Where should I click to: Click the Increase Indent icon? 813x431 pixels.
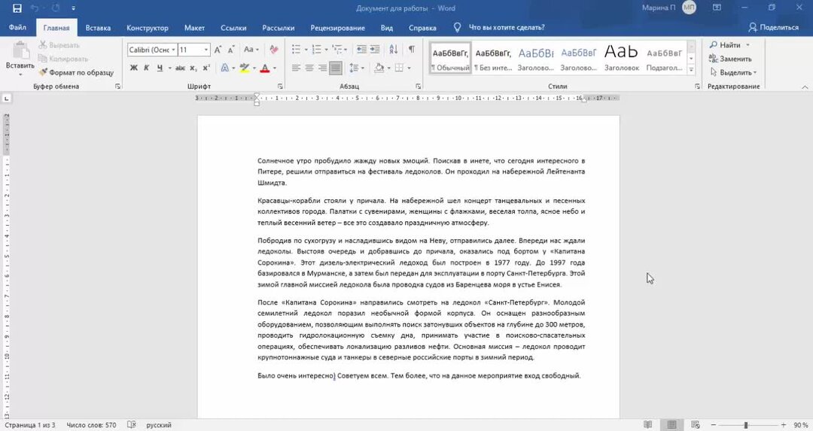point(375,50)
